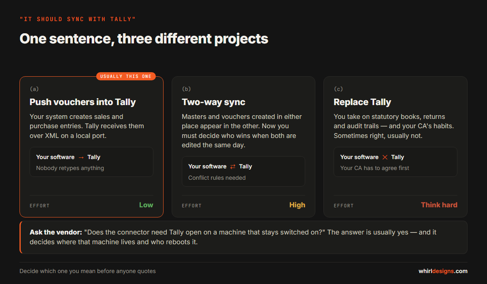Click "Your software" text in Push vouchers card
The image size is (487, 284).
point(55,157)
